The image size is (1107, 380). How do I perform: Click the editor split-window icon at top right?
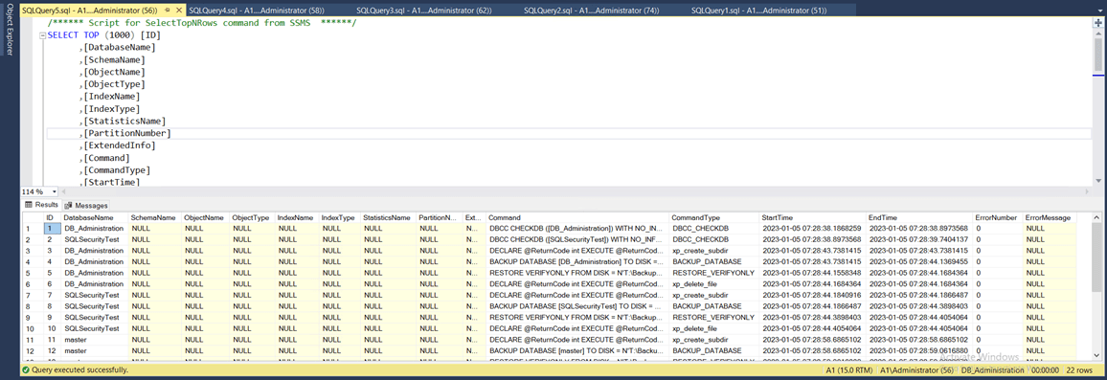click(x=1097, y=23)
